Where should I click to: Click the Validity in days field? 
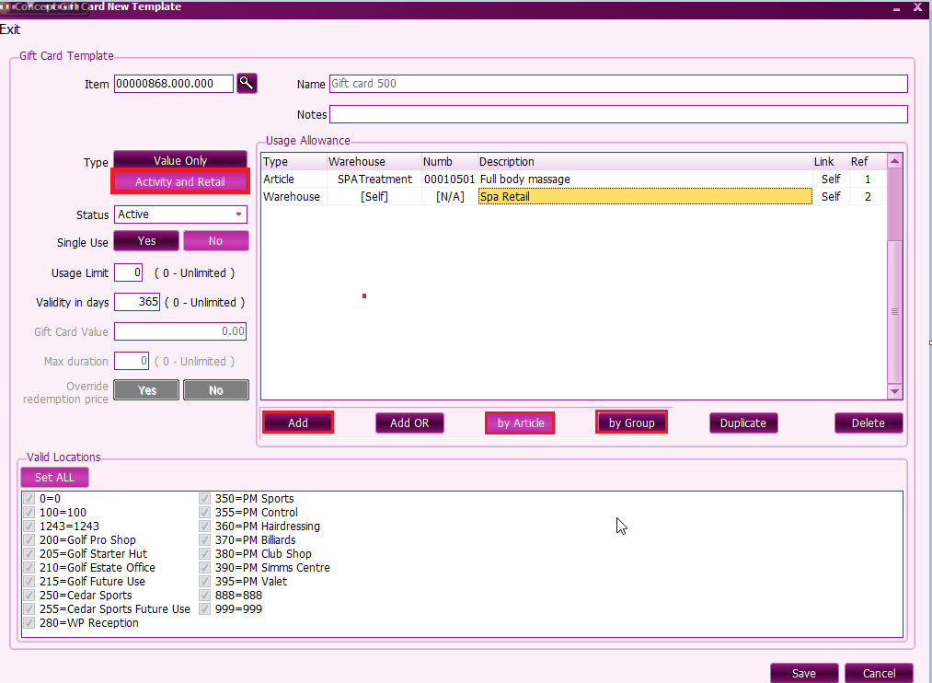point(137,302)
